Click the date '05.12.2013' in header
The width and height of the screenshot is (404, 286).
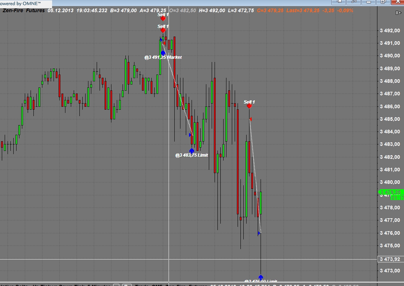point(60,10)
